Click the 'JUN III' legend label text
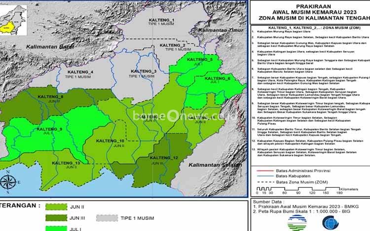This screenshot has width=370, height=231. pyautogui.click(x=77, y=218)
